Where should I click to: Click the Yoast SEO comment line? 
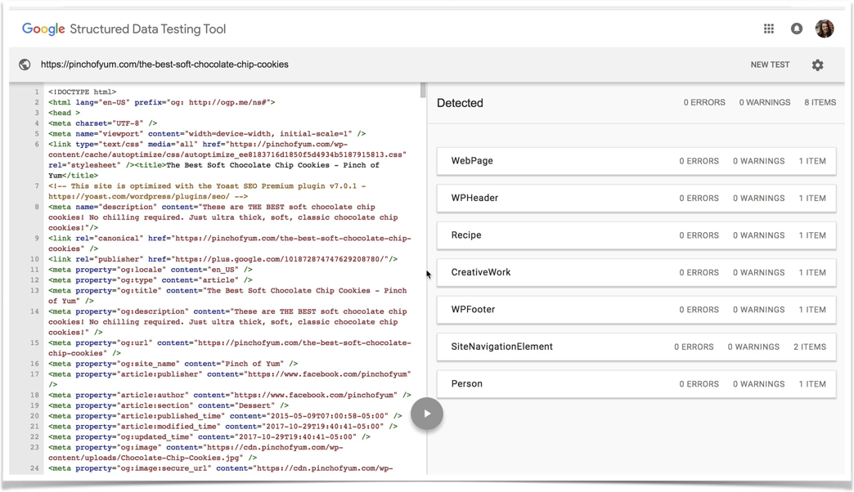(x=207, y=191)
